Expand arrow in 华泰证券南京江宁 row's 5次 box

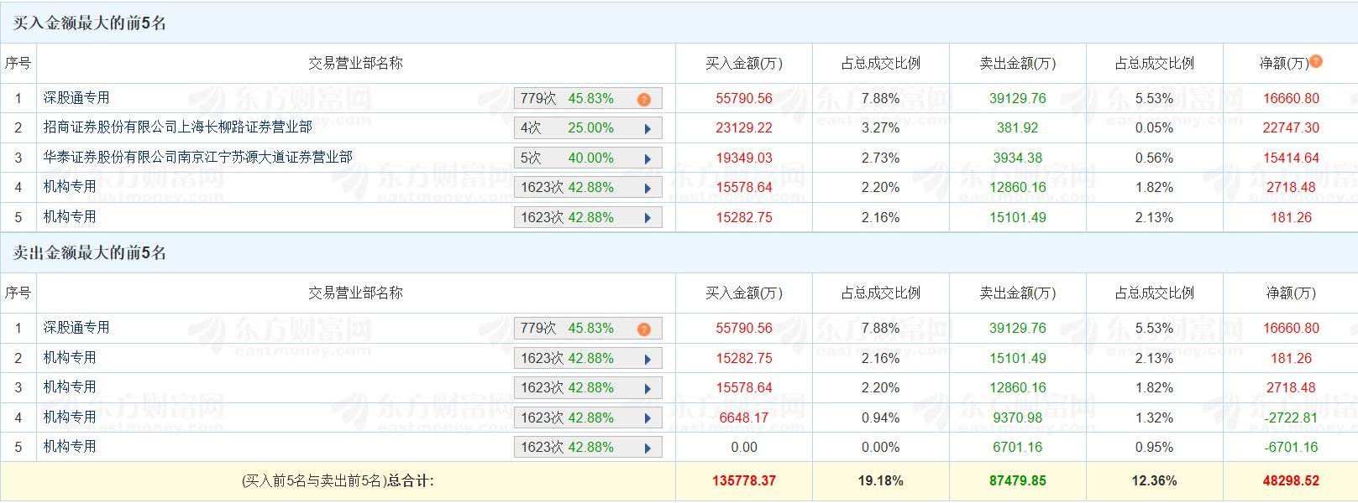(x=648, y=159)
